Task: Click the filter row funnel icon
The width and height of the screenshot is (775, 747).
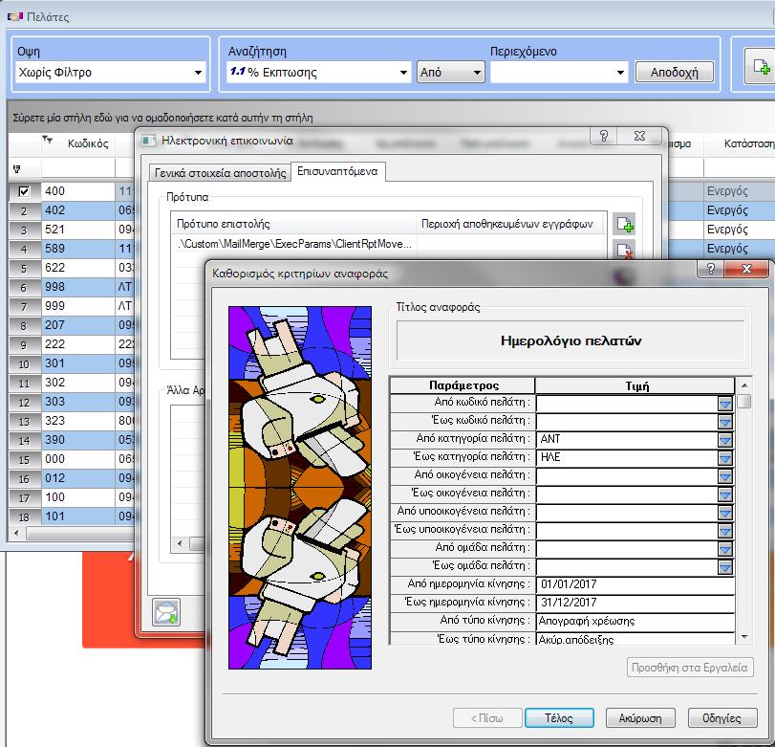Action: (17, 169)
